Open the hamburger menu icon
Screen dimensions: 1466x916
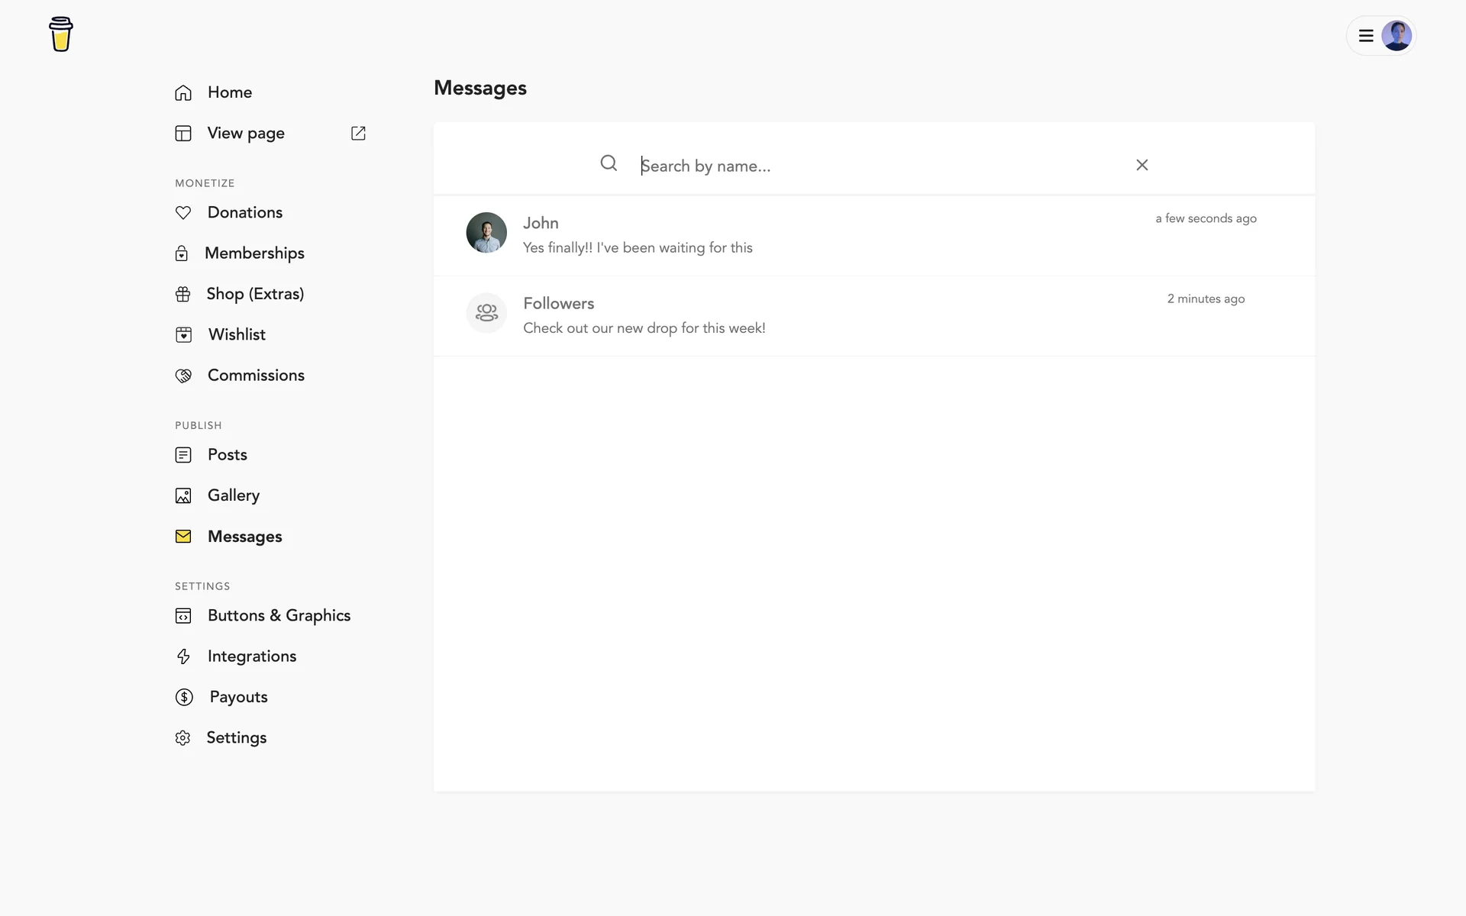1366,36
